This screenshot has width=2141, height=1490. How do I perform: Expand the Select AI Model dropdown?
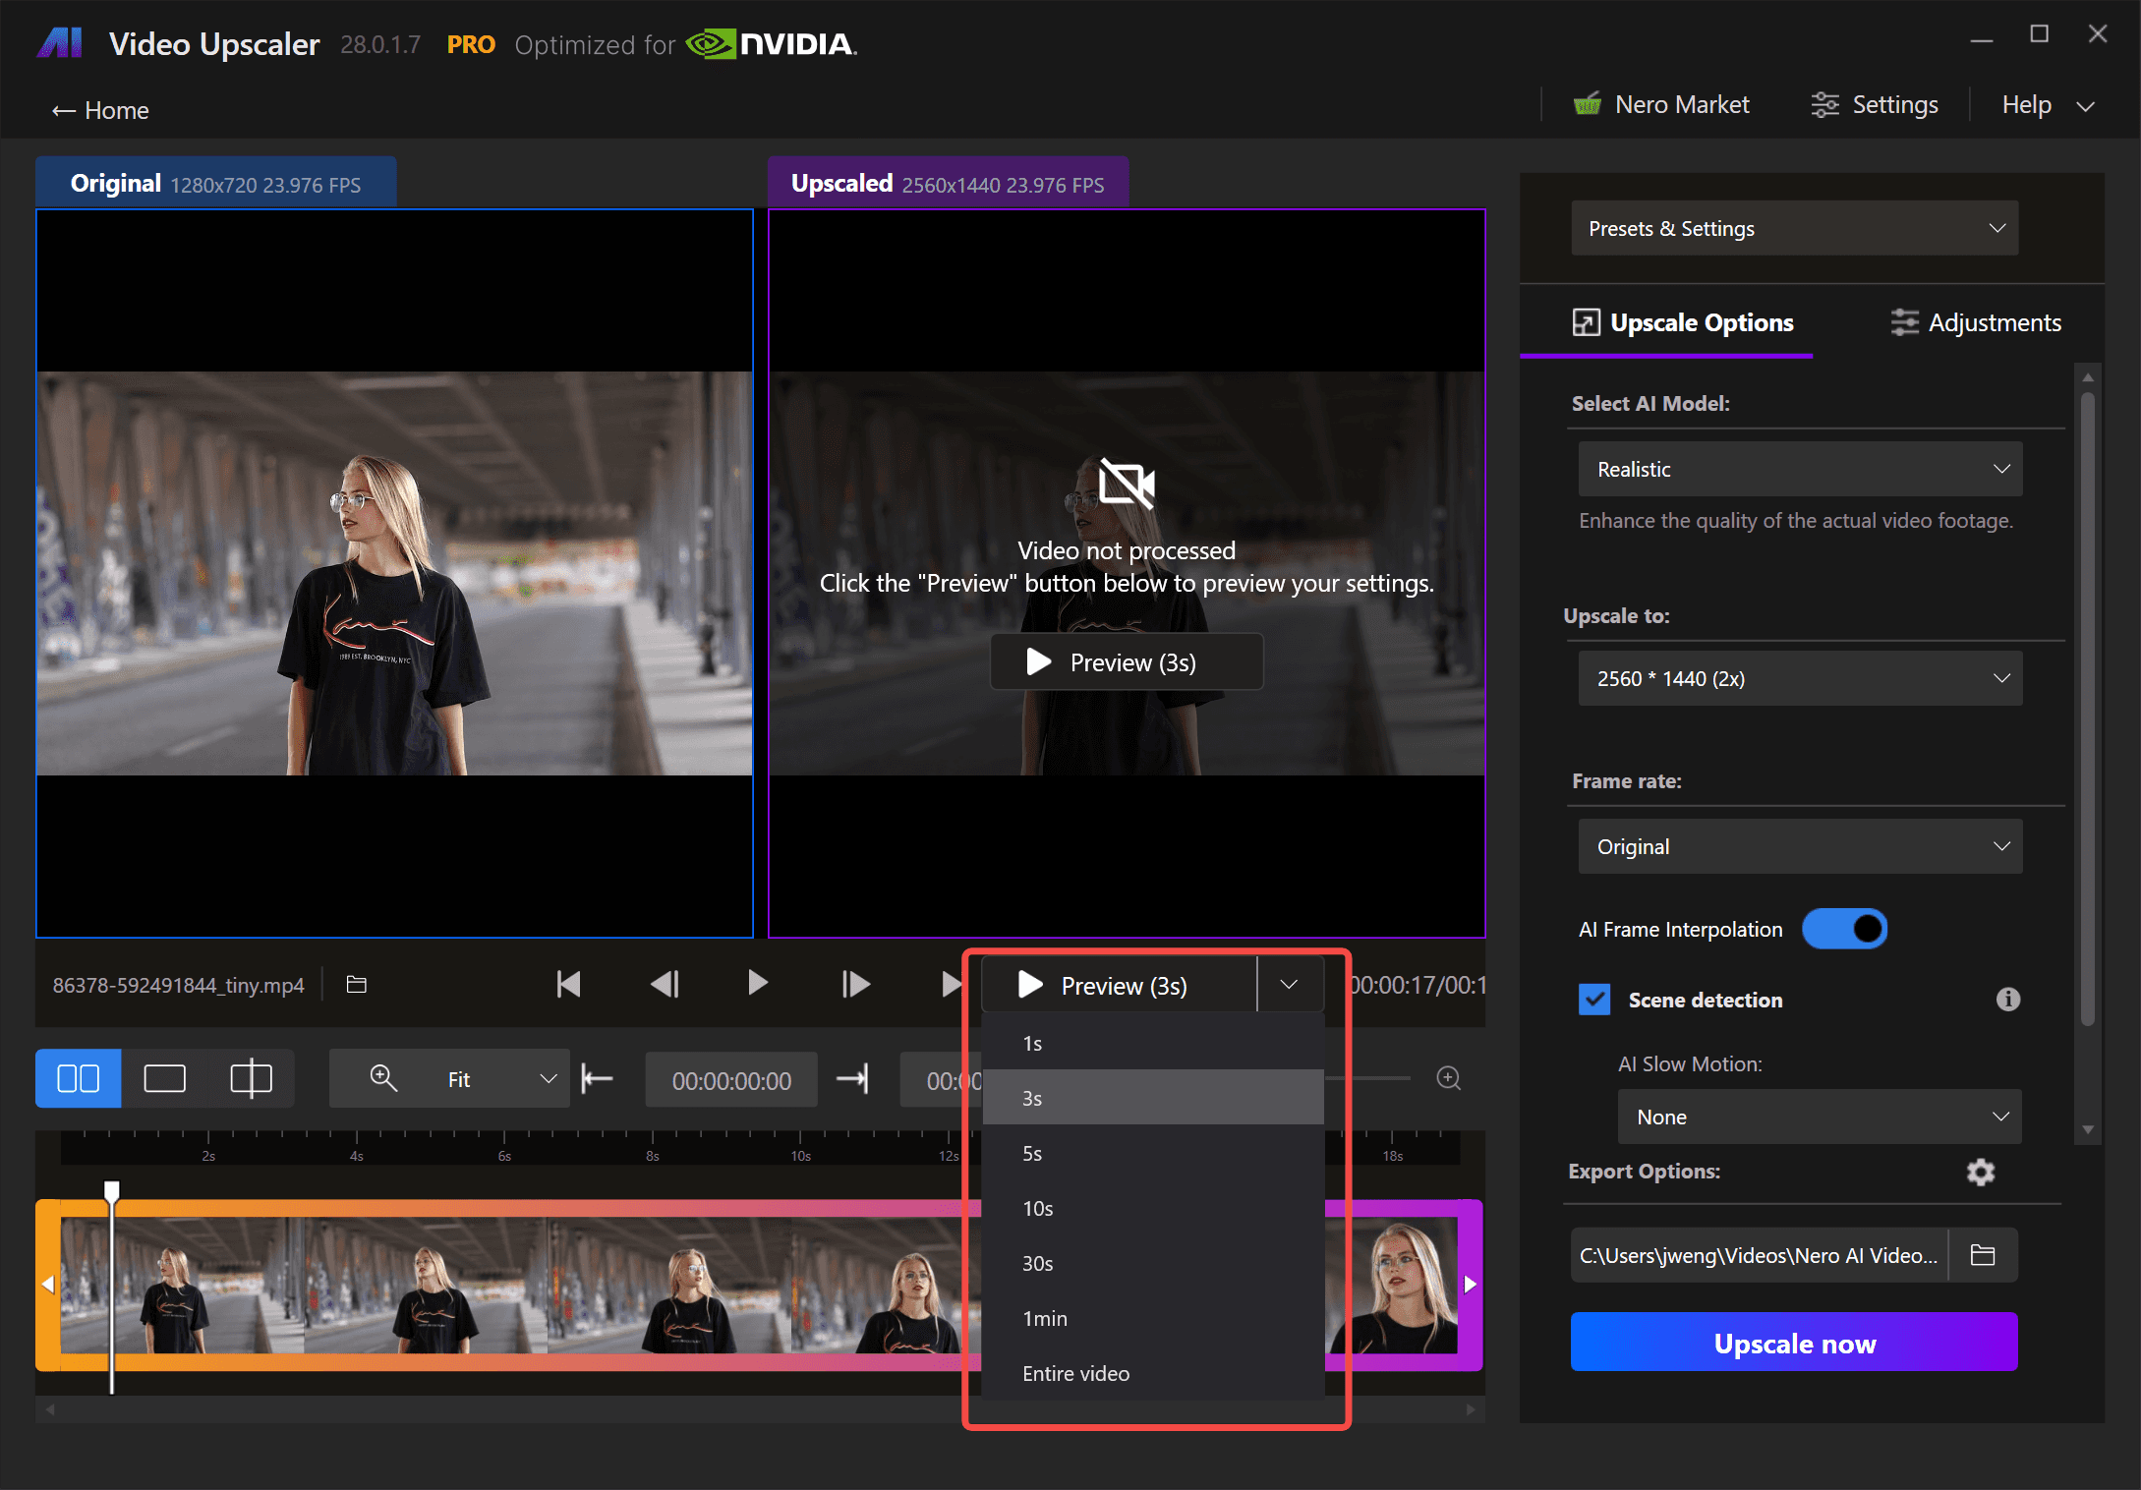coord(1799,469)
